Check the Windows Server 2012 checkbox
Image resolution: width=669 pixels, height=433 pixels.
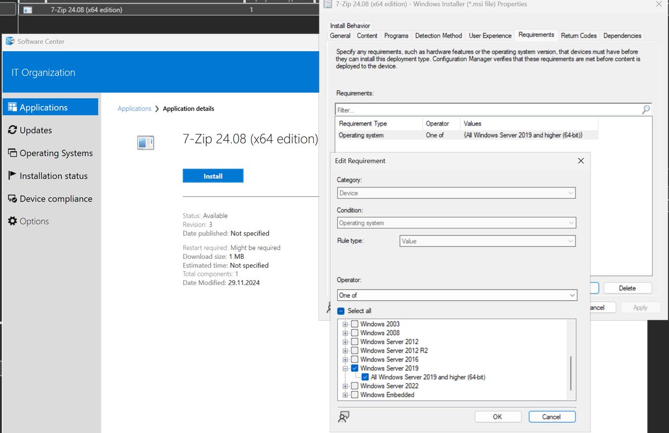pyautogui.click(x=355, y=341)
